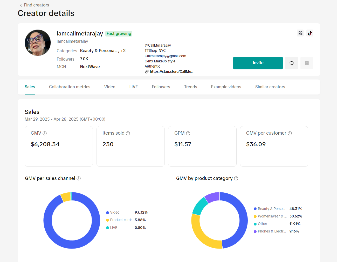Viewport: 337px width, 262px height.
Task: Click the GPM help icon
Action: (188, 133)
